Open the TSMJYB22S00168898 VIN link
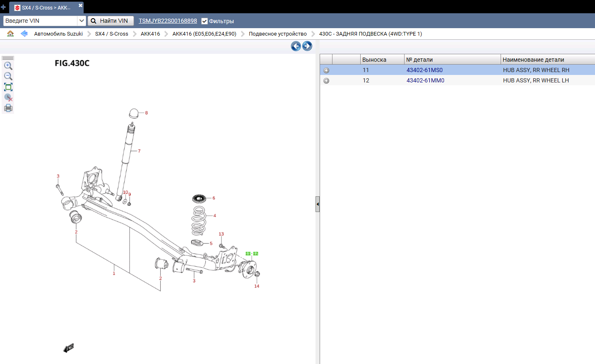 click(x=168, y=21)
